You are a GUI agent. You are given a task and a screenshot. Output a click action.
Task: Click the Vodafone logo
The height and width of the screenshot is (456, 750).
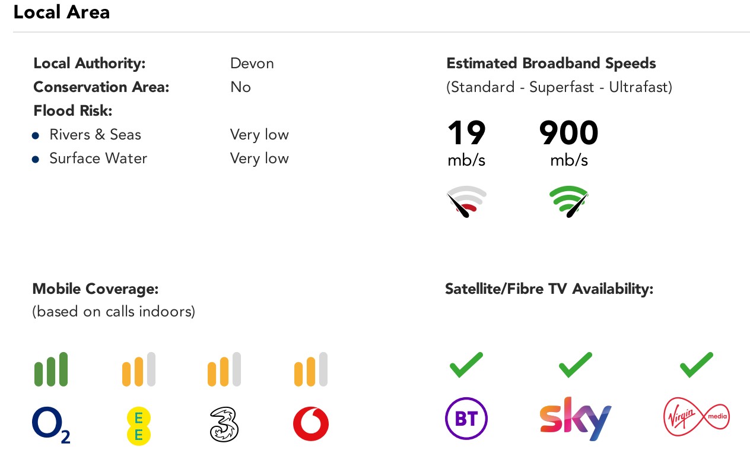coord(311,425)
